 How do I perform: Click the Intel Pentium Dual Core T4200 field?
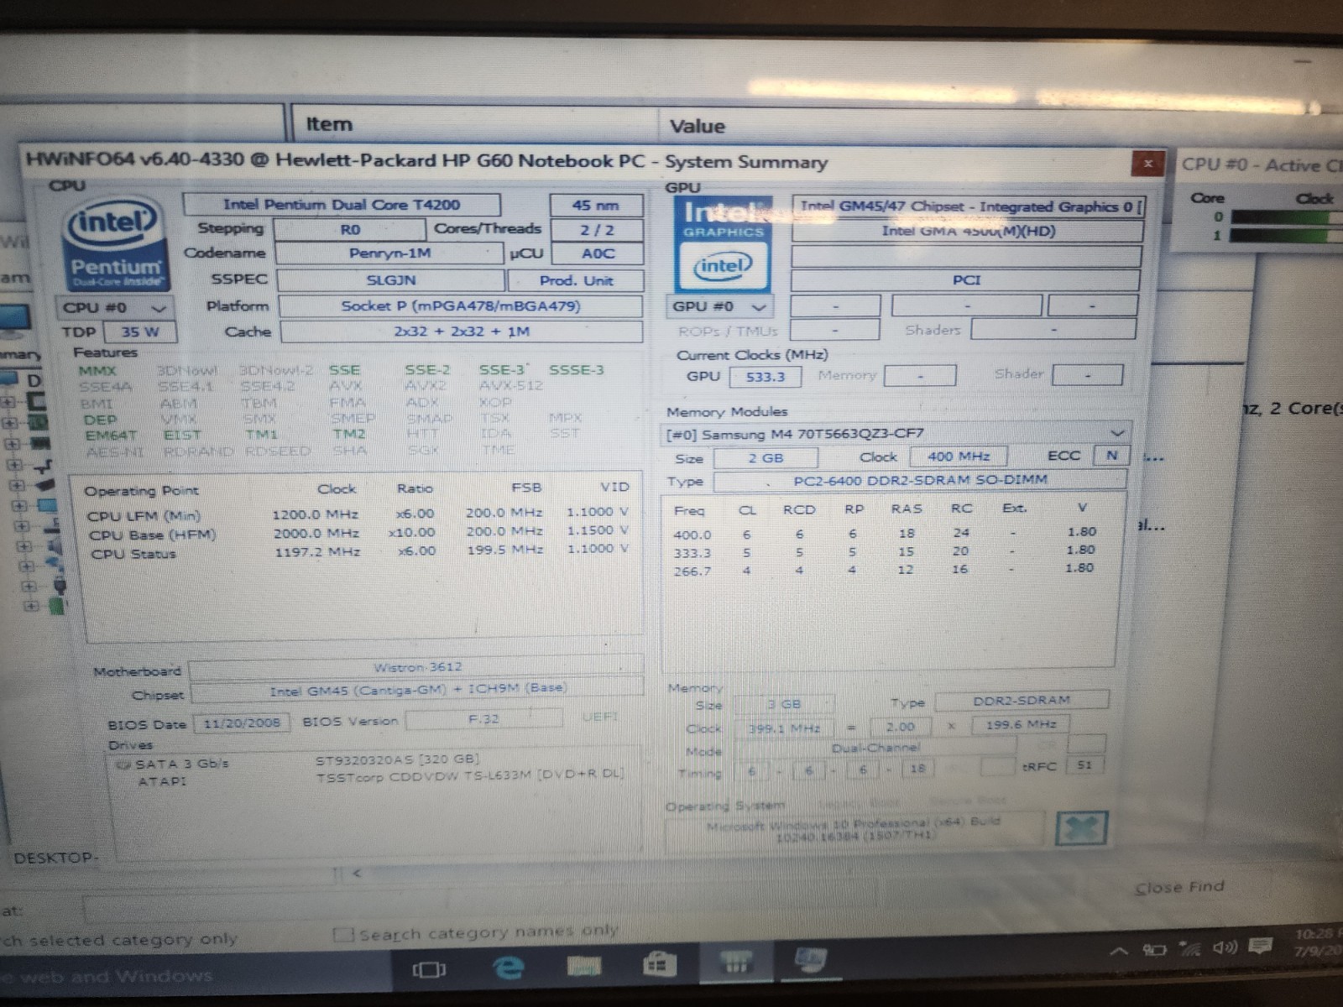coord(342,205)
